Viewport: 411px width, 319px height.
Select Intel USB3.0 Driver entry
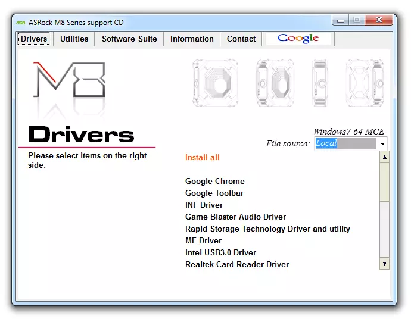click(x=220, y=252)
